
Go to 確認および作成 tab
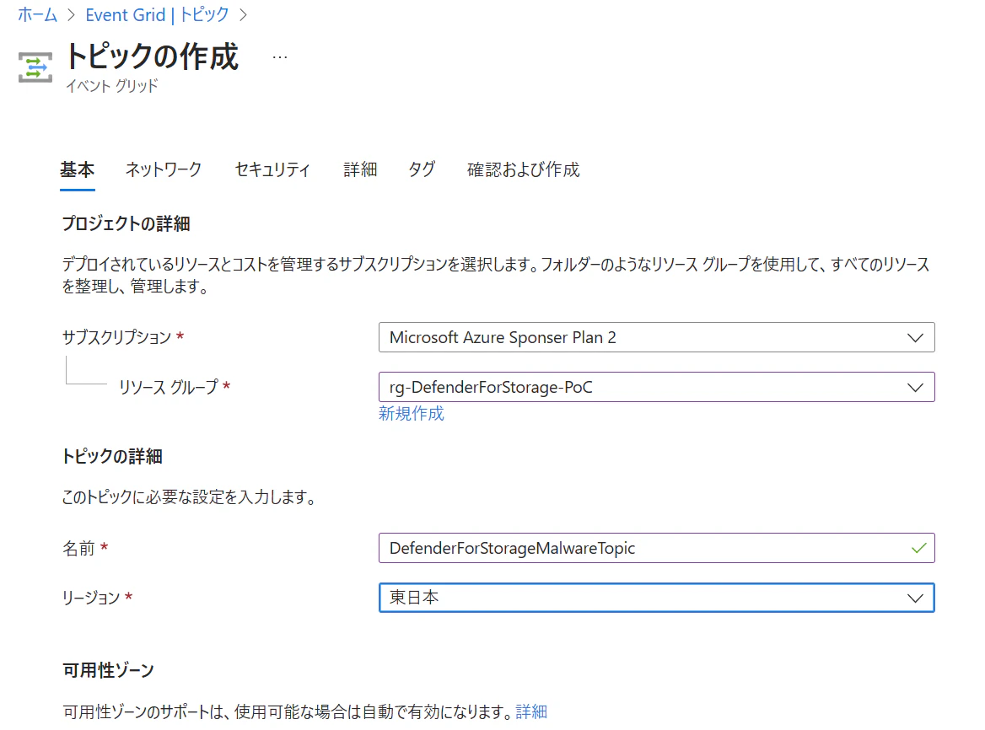click(523, 169)
